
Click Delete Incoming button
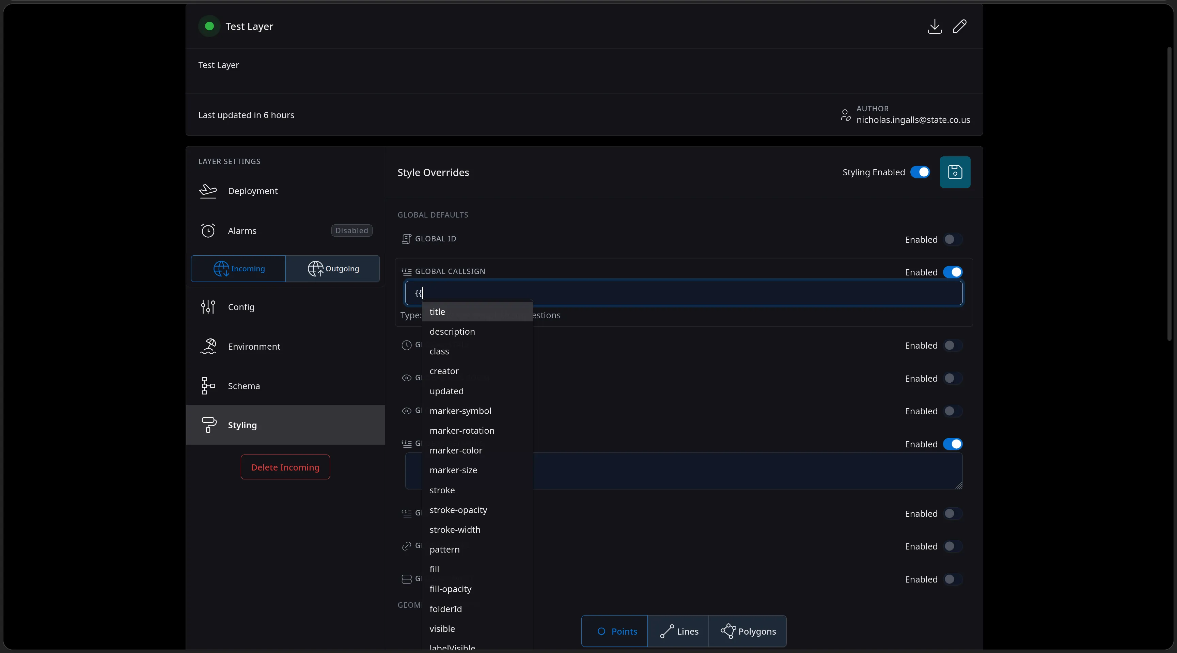[285, 467]
